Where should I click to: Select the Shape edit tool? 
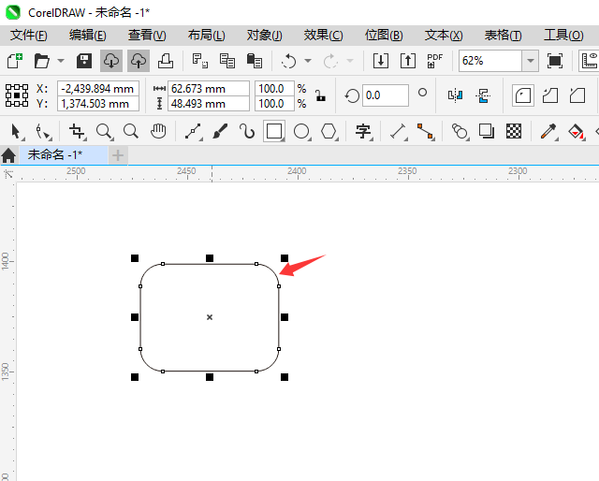[43, 131]
